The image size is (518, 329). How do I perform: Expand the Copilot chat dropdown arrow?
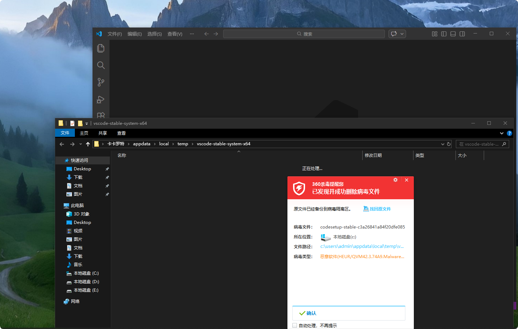402,34
